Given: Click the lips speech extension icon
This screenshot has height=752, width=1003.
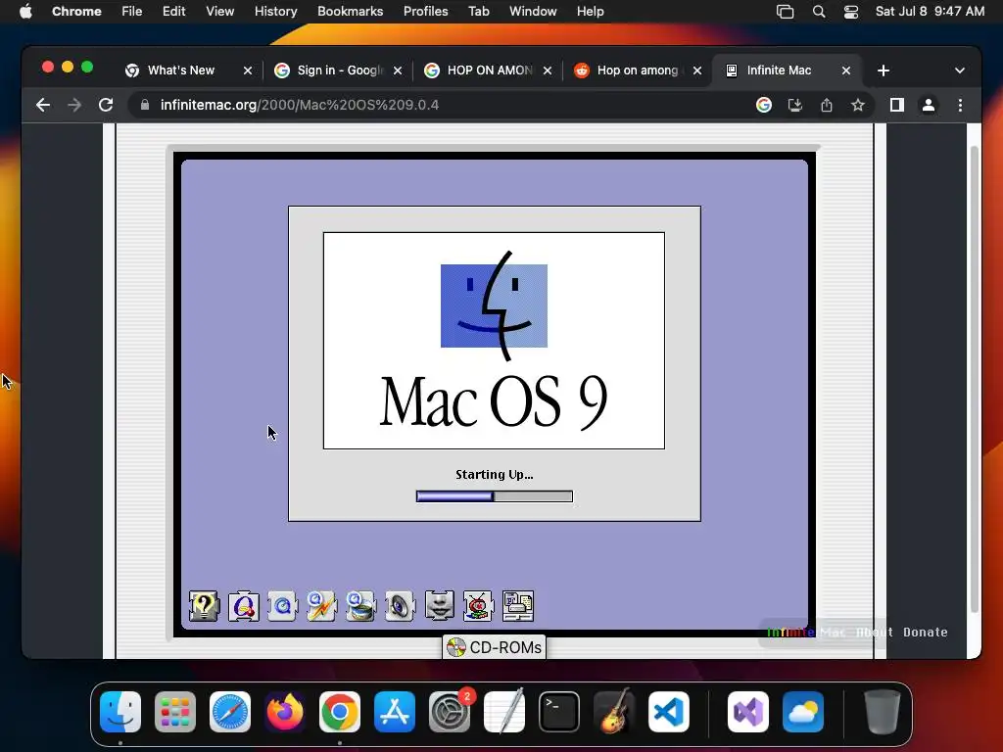Looking at the screenshot, I should (x=440, y=606).
